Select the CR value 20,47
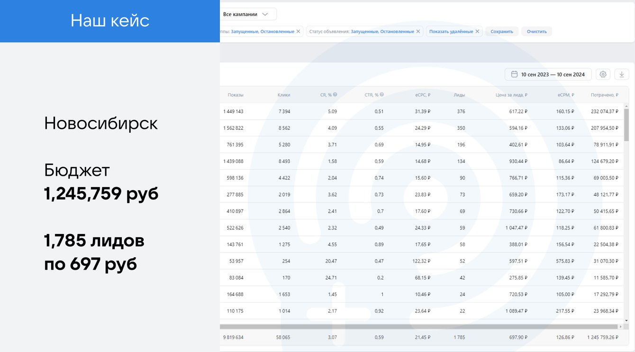Image resolution: width=635 pixels, height=352 pixels. point(331,261)
